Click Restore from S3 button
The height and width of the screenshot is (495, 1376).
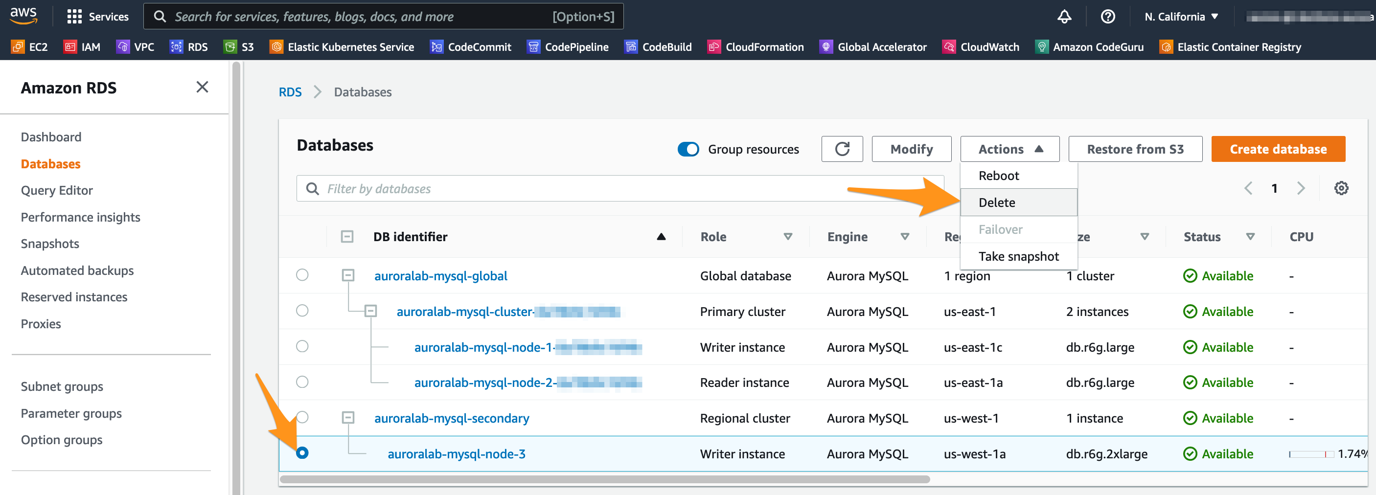pos(1135,149)
